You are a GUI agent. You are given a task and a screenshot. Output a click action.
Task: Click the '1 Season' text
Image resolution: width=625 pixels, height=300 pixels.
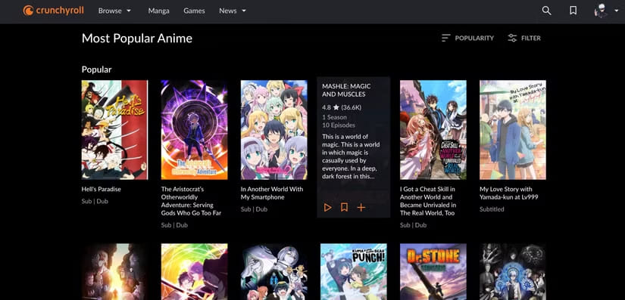pos(334,117)
